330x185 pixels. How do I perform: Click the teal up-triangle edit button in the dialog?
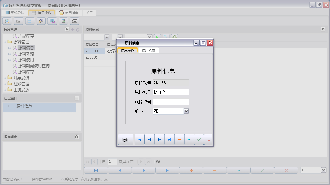coord(189,140)
